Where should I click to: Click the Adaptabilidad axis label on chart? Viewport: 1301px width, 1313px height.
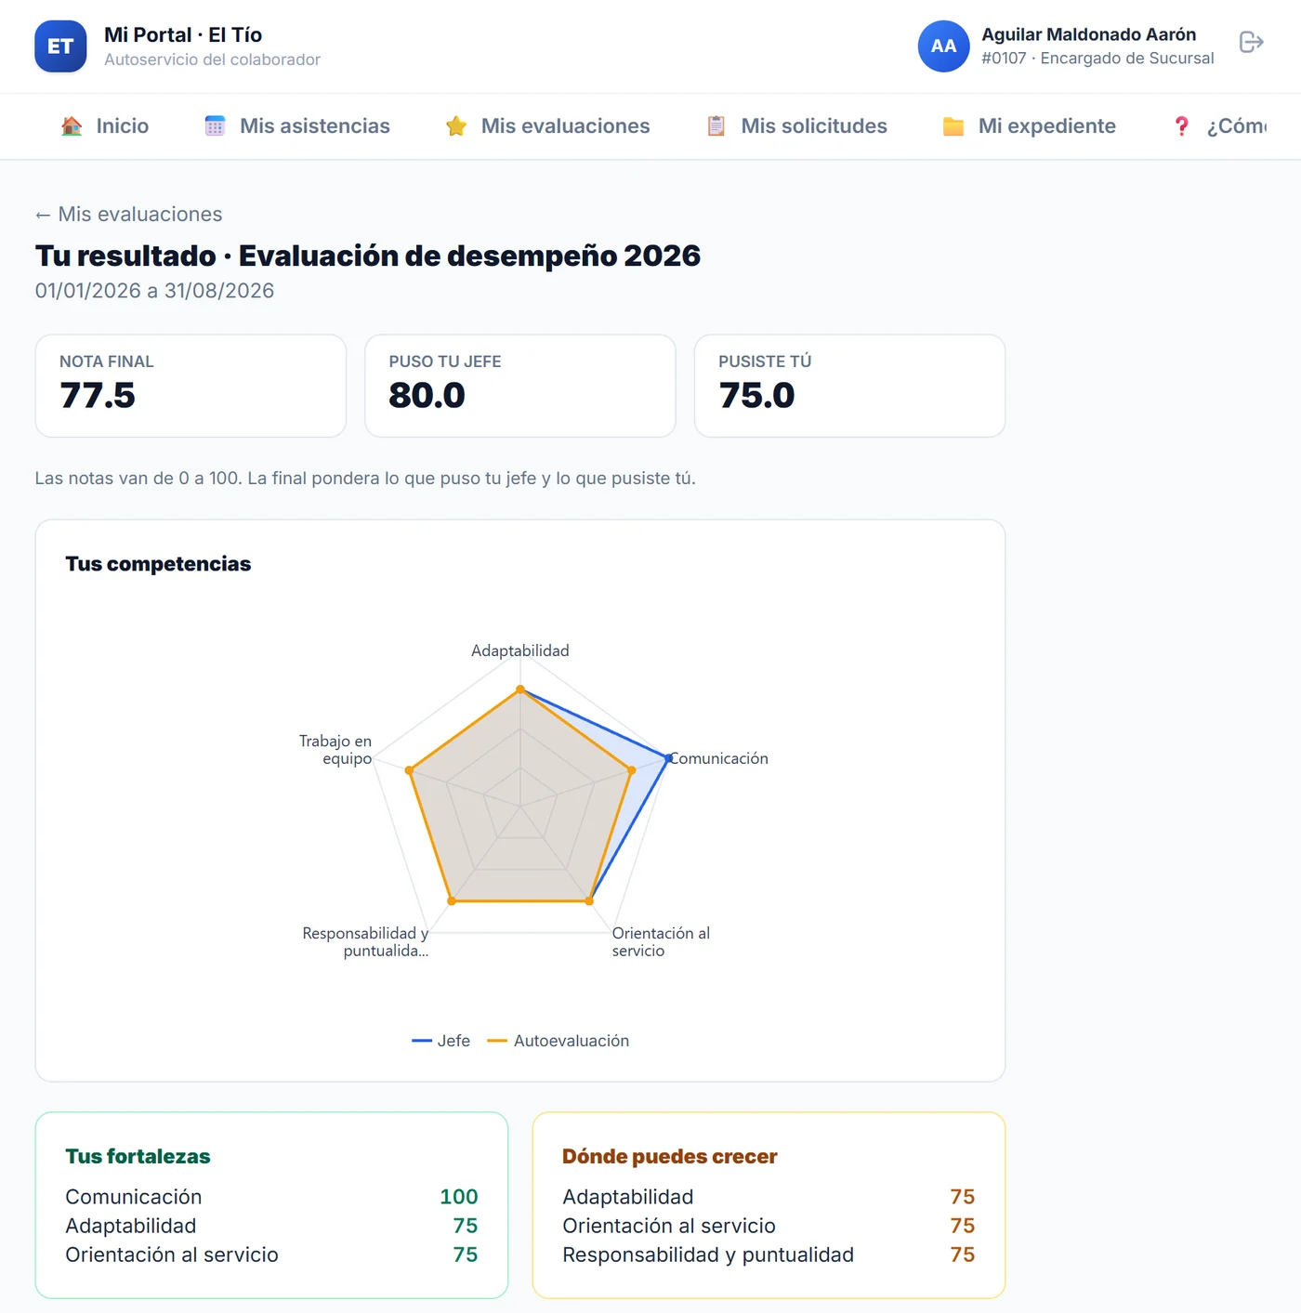(520, 650)
